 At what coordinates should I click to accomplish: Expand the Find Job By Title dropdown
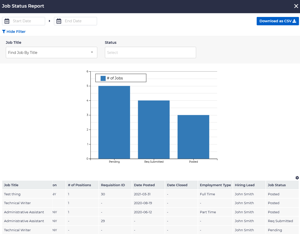[51, 53]
